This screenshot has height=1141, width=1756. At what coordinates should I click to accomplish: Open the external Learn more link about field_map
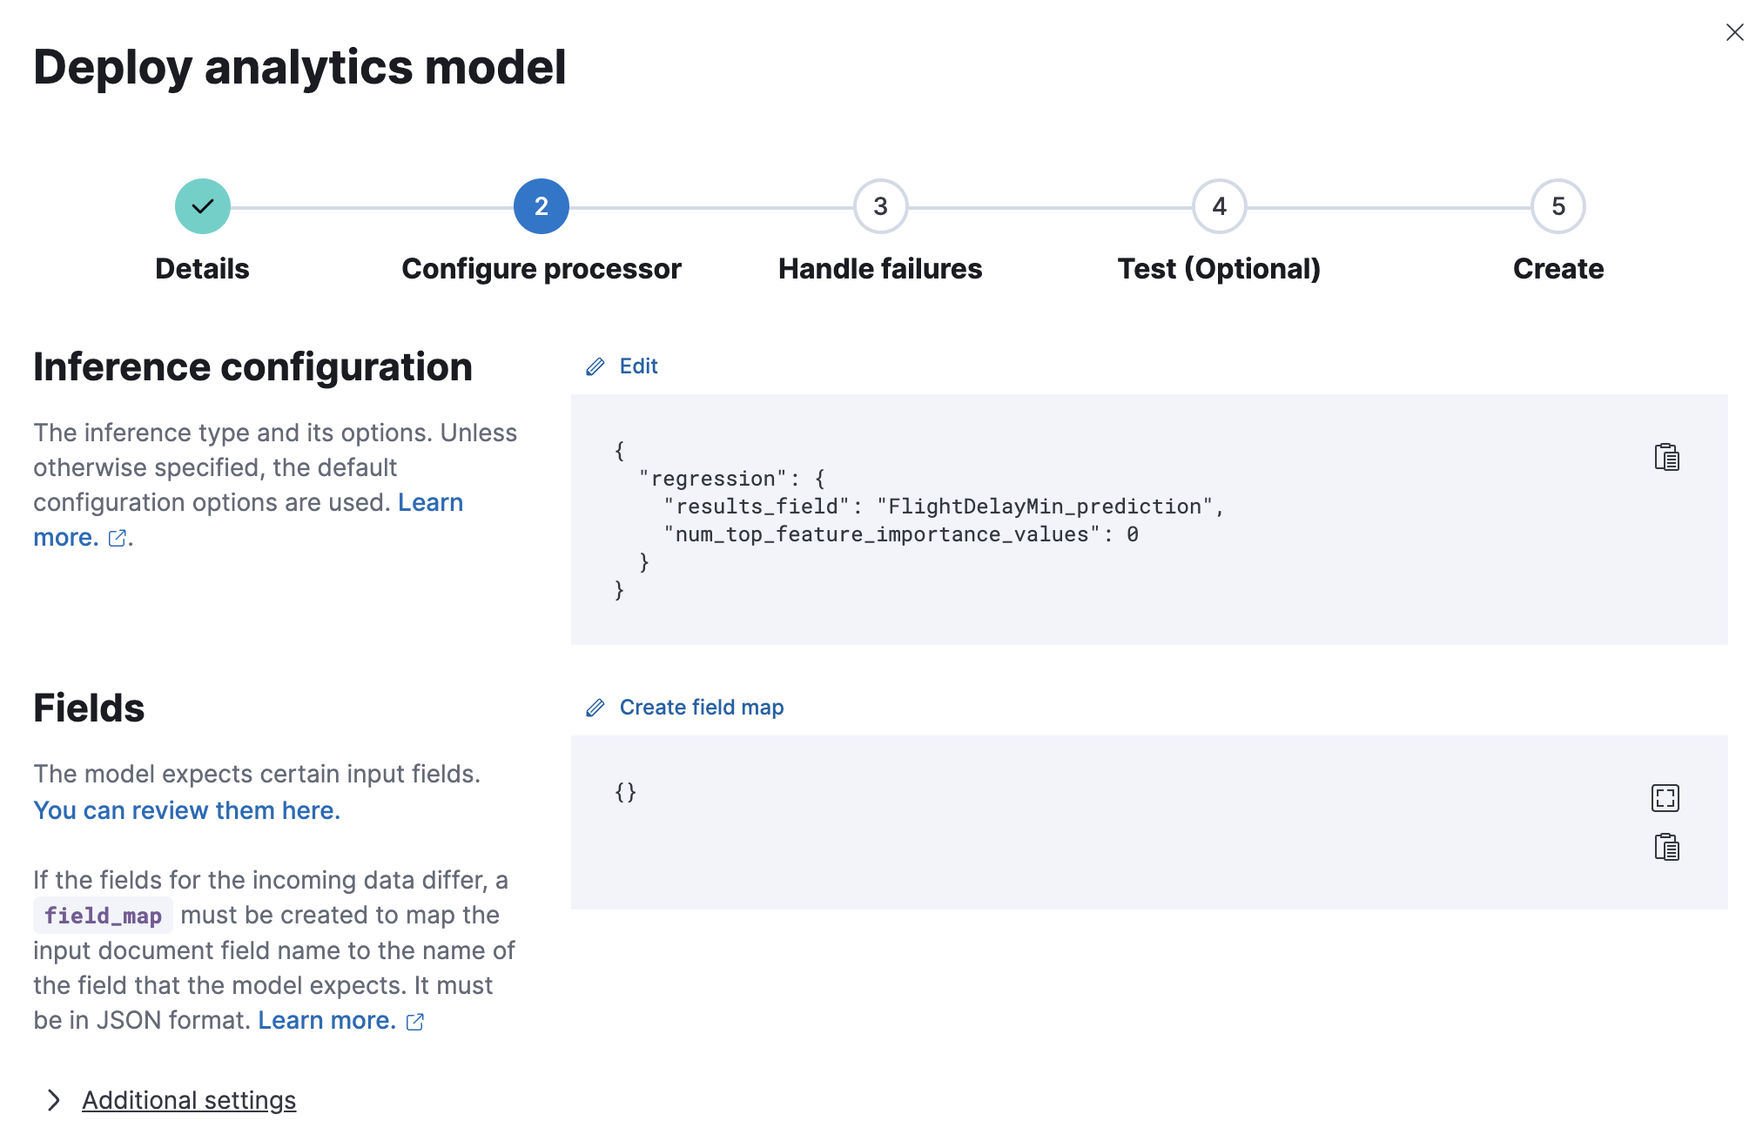click(x=414, y=1021)
